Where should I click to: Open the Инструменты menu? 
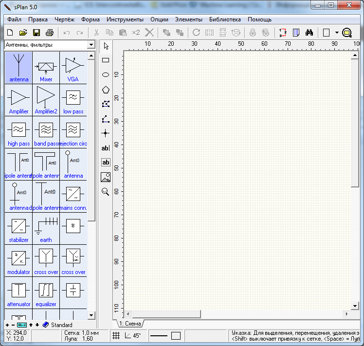coord(125,19)
